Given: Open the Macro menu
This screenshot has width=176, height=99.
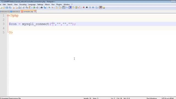Looking at the screenshot, I should [47, 4].
